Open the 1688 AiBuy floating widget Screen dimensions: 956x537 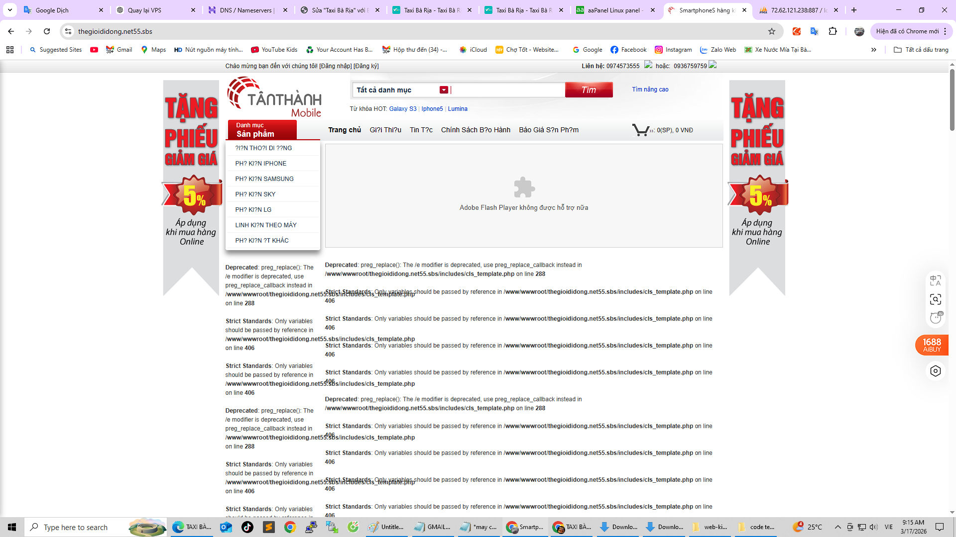[x=932, y=345]
